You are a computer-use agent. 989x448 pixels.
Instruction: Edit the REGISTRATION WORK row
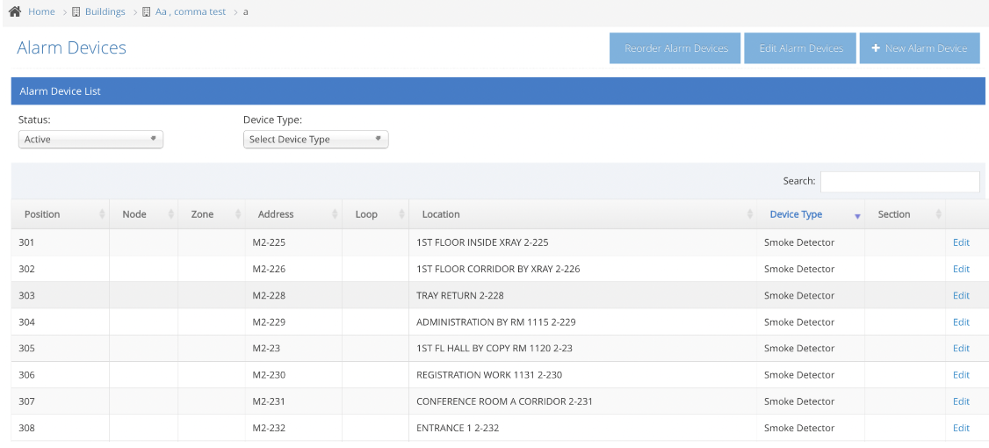[x=961, y=375]
